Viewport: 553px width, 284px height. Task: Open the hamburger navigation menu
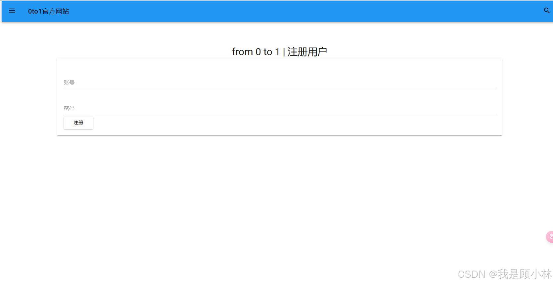[12, 11]
